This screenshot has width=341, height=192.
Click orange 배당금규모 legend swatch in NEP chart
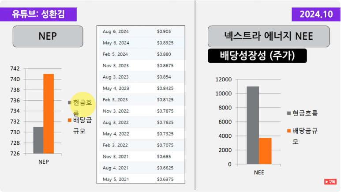(70, 120)
